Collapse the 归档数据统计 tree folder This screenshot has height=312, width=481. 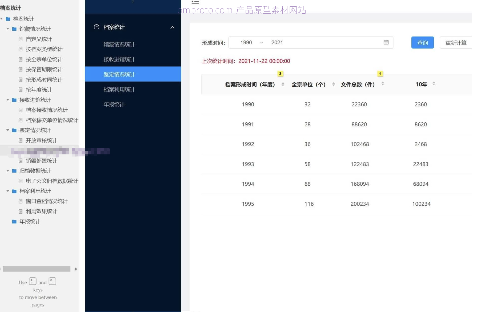(x=8, y=171)
